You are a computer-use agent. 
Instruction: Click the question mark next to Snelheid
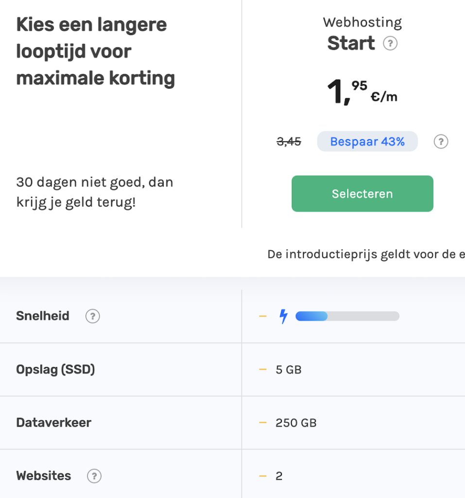pos(92,317)
